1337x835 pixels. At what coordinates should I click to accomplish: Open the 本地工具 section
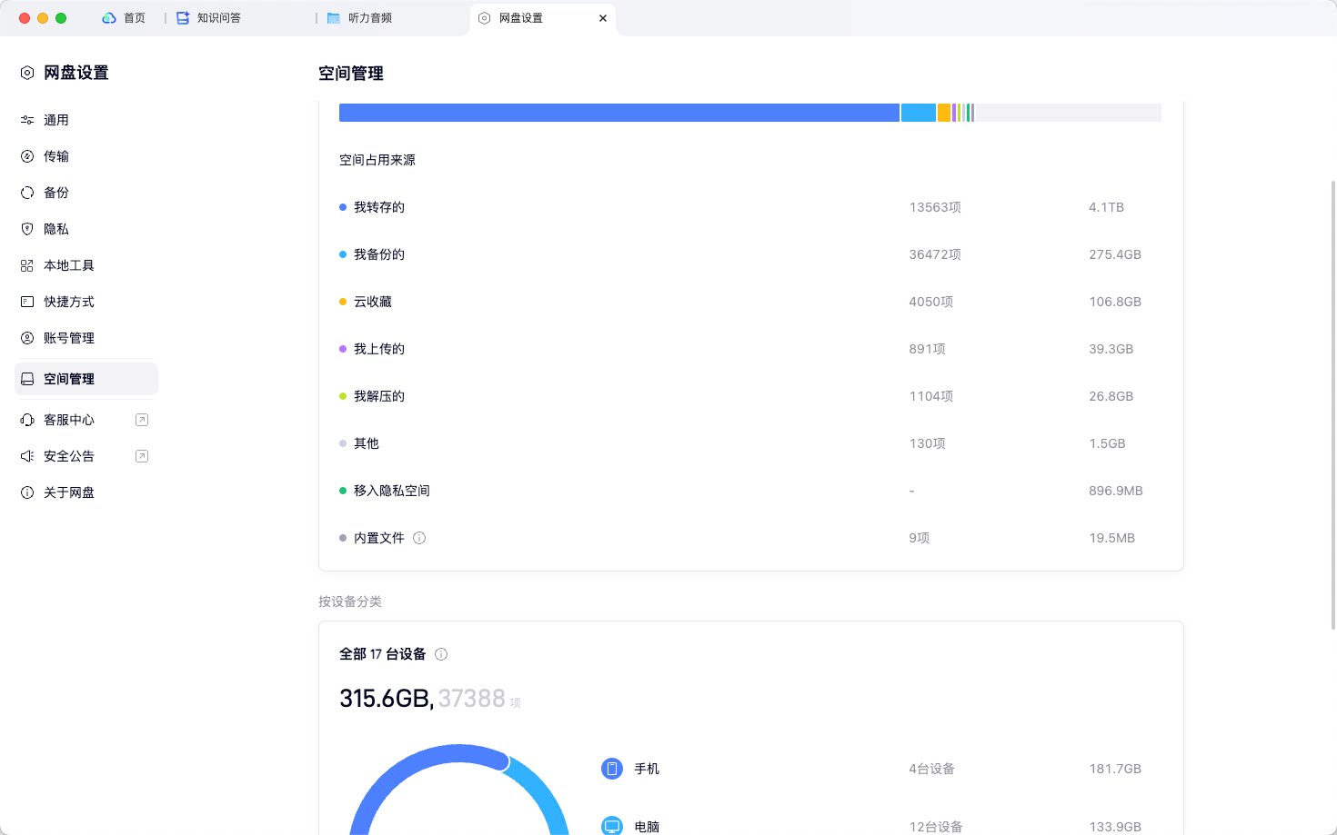69,265
